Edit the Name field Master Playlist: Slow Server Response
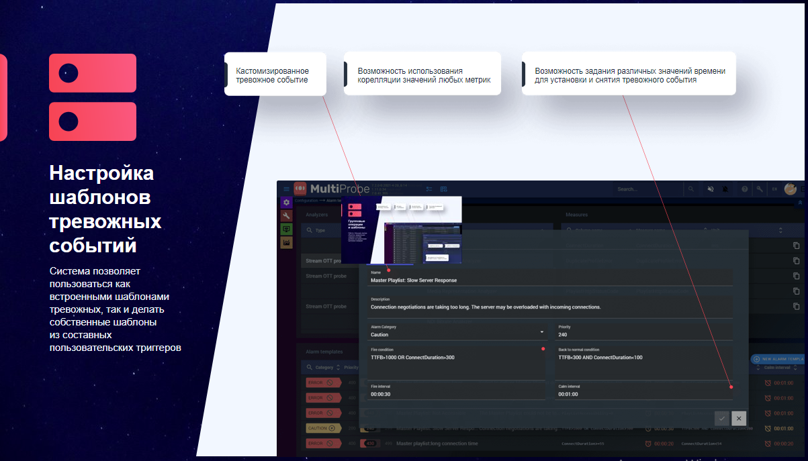Image resolution: width=808 pixels, height=461 pixels. tap(550, 277)
